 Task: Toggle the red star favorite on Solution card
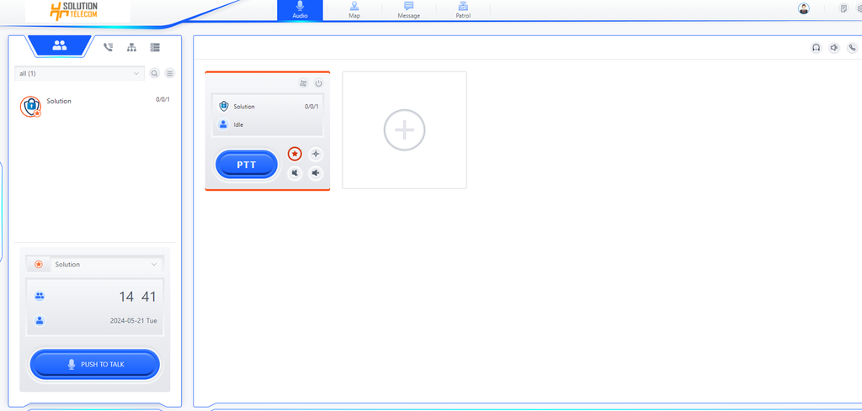pyautogui.click(x=295, y=154)
